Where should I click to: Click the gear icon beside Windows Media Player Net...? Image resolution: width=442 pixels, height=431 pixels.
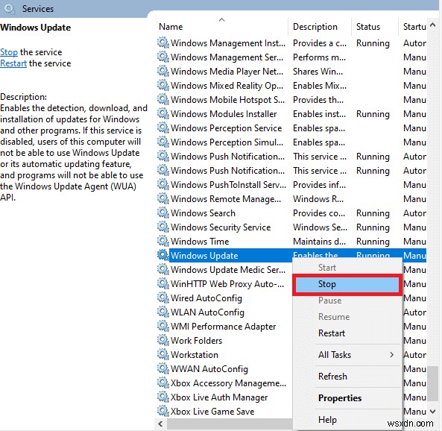pyautogui.click(x=163, y=71)
